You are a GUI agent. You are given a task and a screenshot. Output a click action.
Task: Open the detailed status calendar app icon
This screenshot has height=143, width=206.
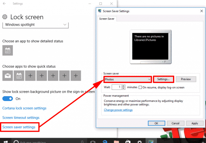pos(8,50)
